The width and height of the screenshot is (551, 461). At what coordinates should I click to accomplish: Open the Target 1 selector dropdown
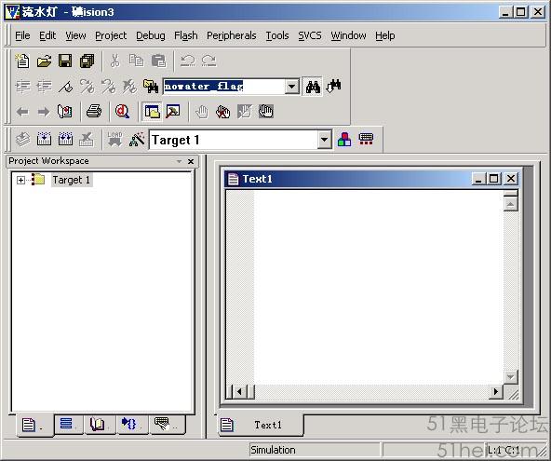[x=324, y=140]
